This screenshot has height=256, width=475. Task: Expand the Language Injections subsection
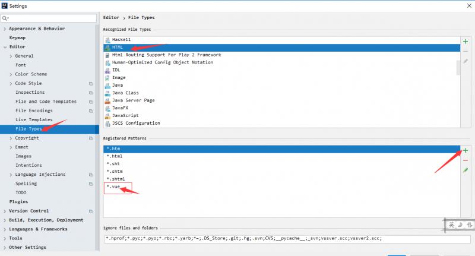click(x=11, y=175)
